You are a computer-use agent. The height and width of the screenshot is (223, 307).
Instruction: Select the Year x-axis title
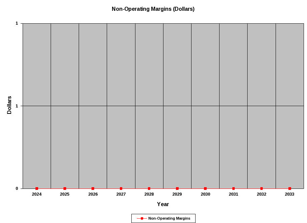163,204
